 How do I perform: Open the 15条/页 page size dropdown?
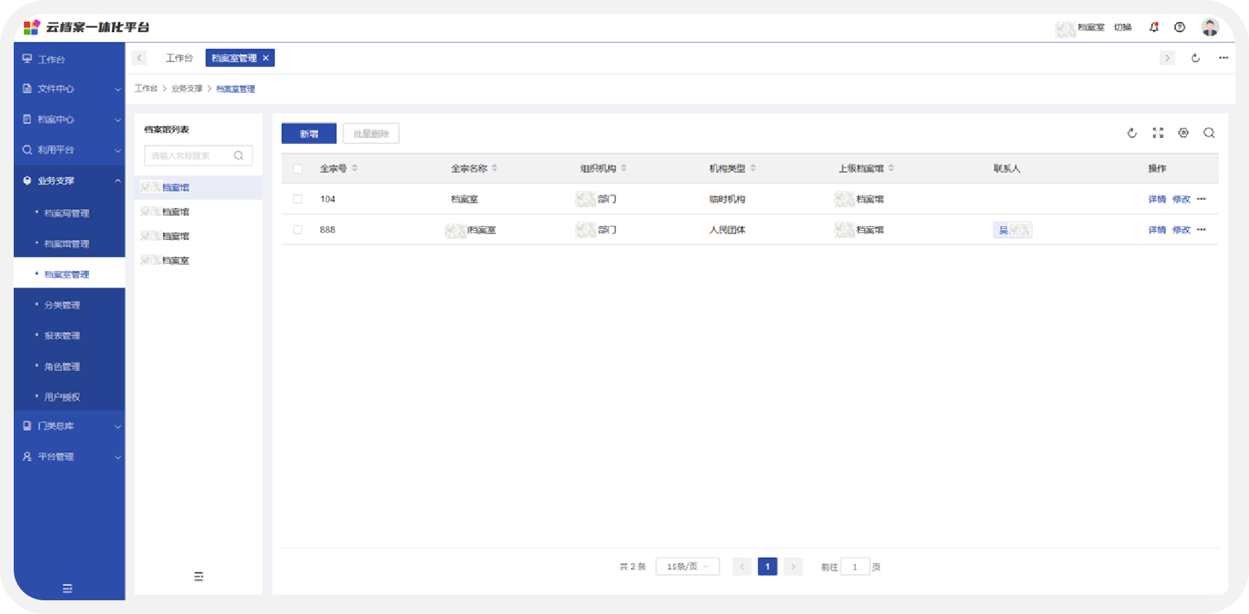coord(687,567)
